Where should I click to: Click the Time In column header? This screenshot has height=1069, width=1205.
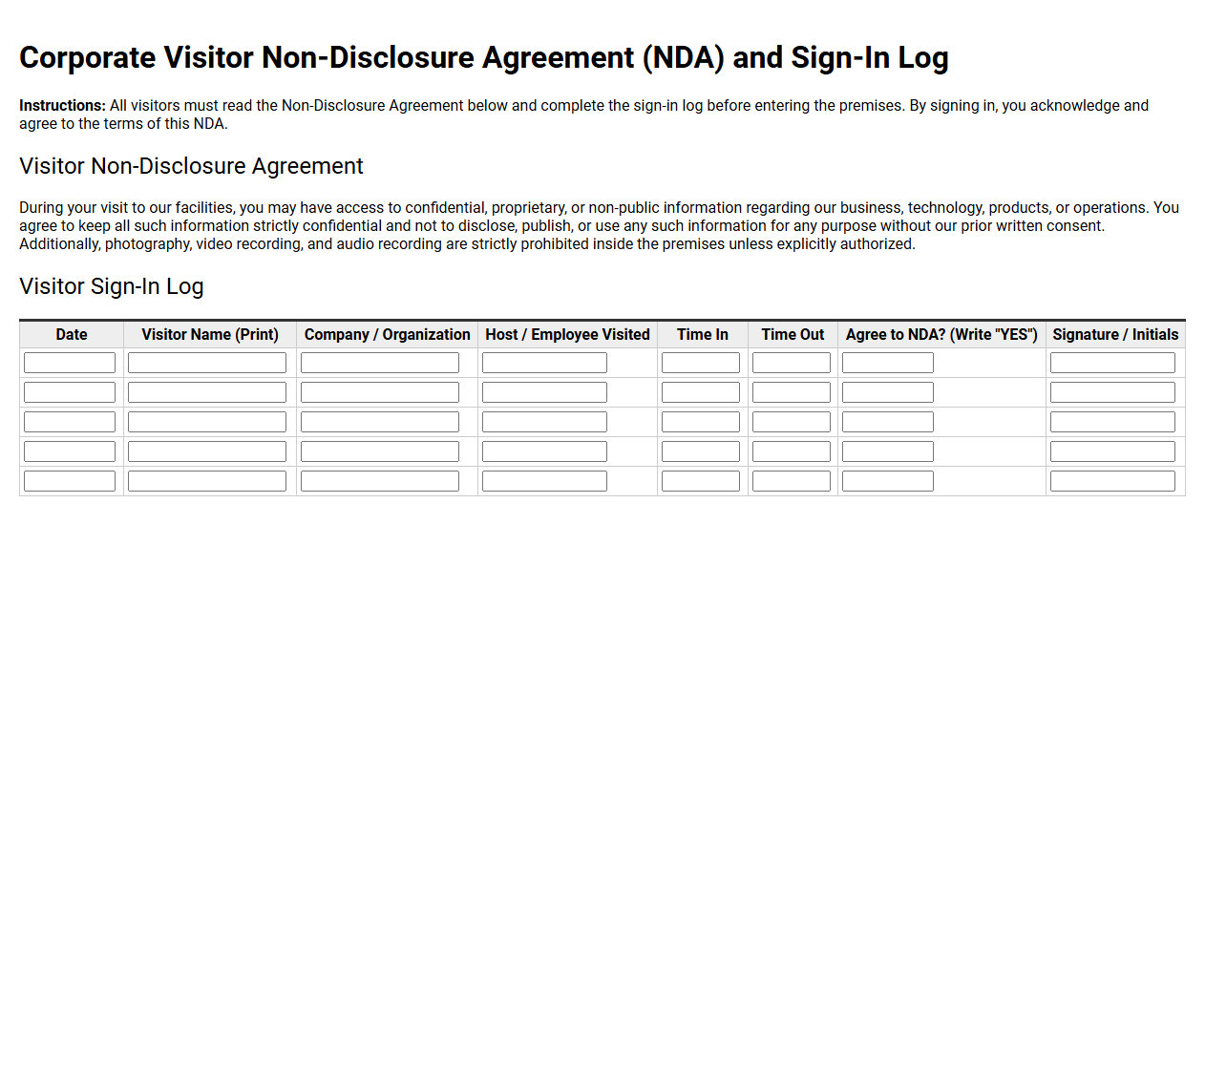click(x=703, y=335)
